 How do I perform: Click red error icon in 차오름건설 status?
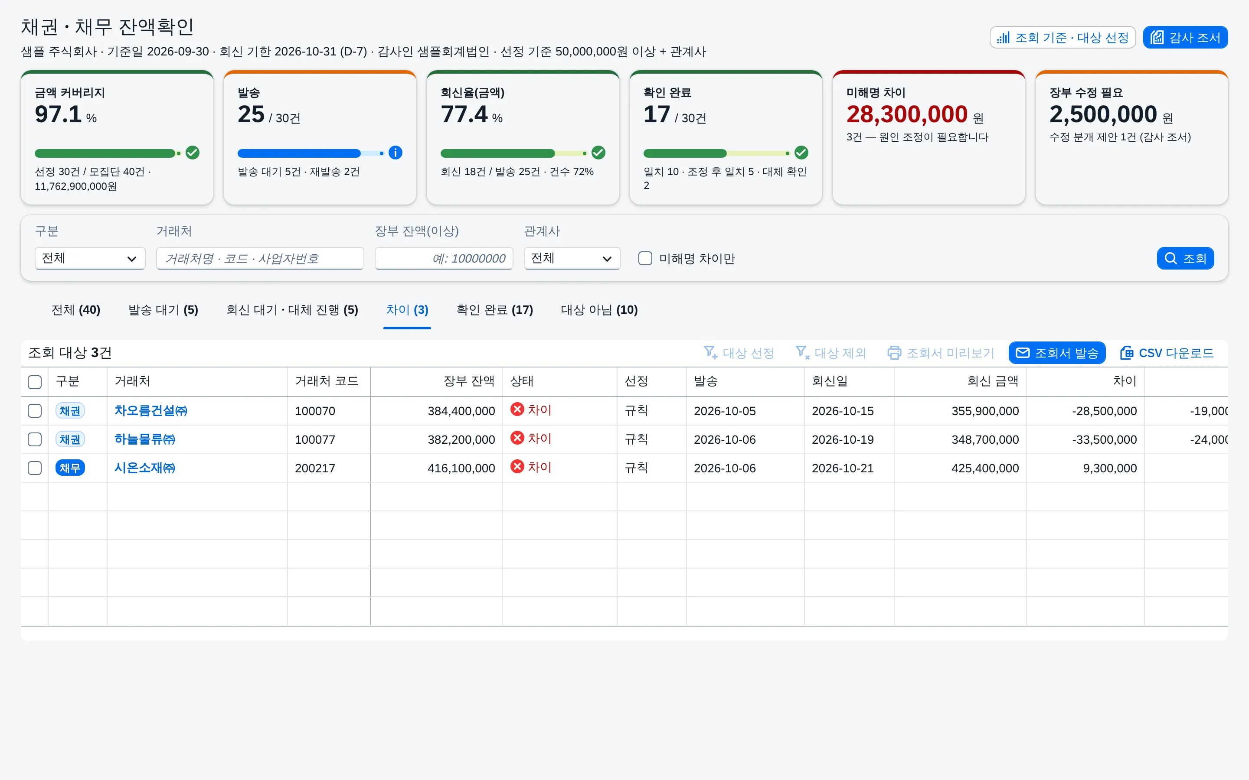click(517, 409)
